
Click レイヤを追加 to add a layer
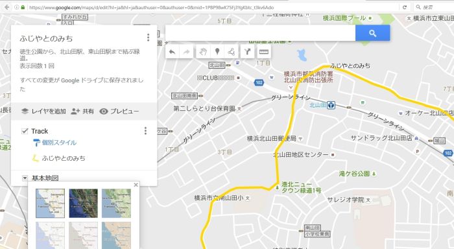(x=43, y=111)
